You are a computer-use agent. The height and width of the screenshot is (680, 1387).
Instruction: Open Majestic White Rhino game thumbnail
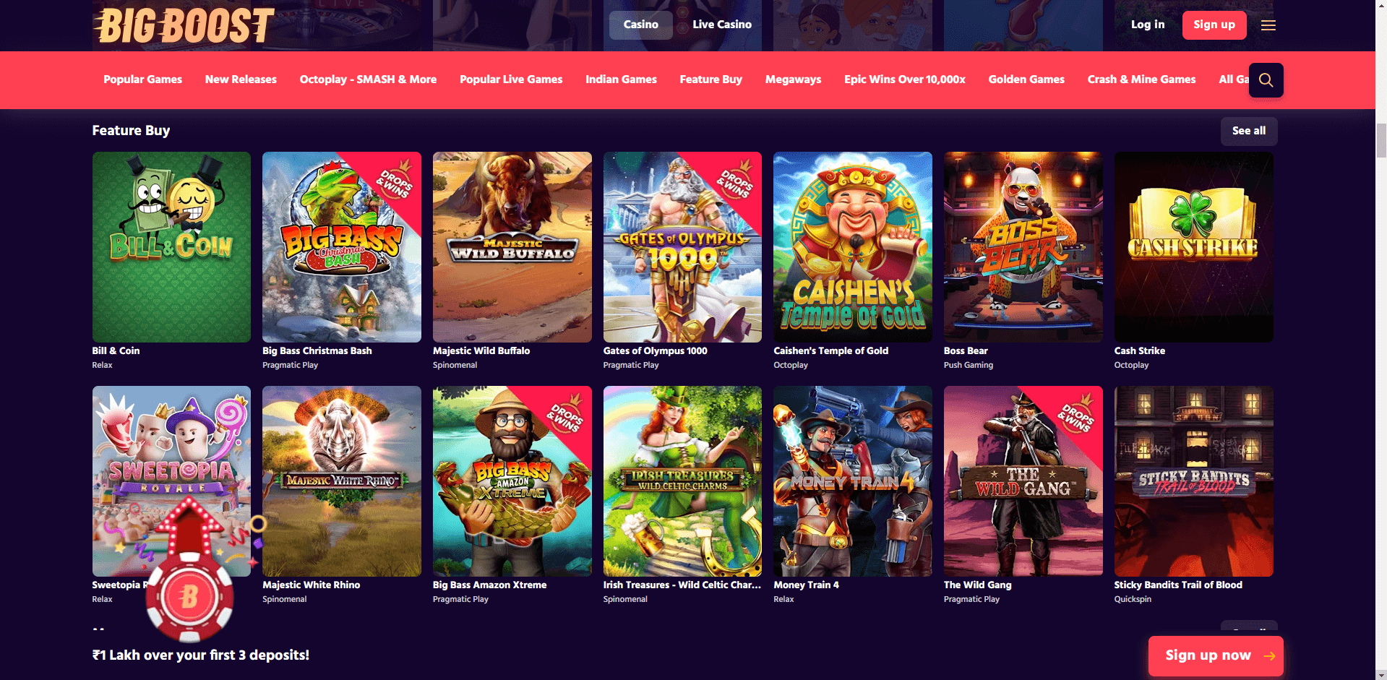(x=342, y=481)
